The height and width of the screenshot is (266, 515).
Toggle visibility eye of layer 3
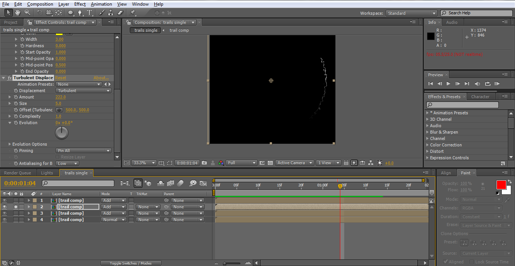[x=5, y=213]
